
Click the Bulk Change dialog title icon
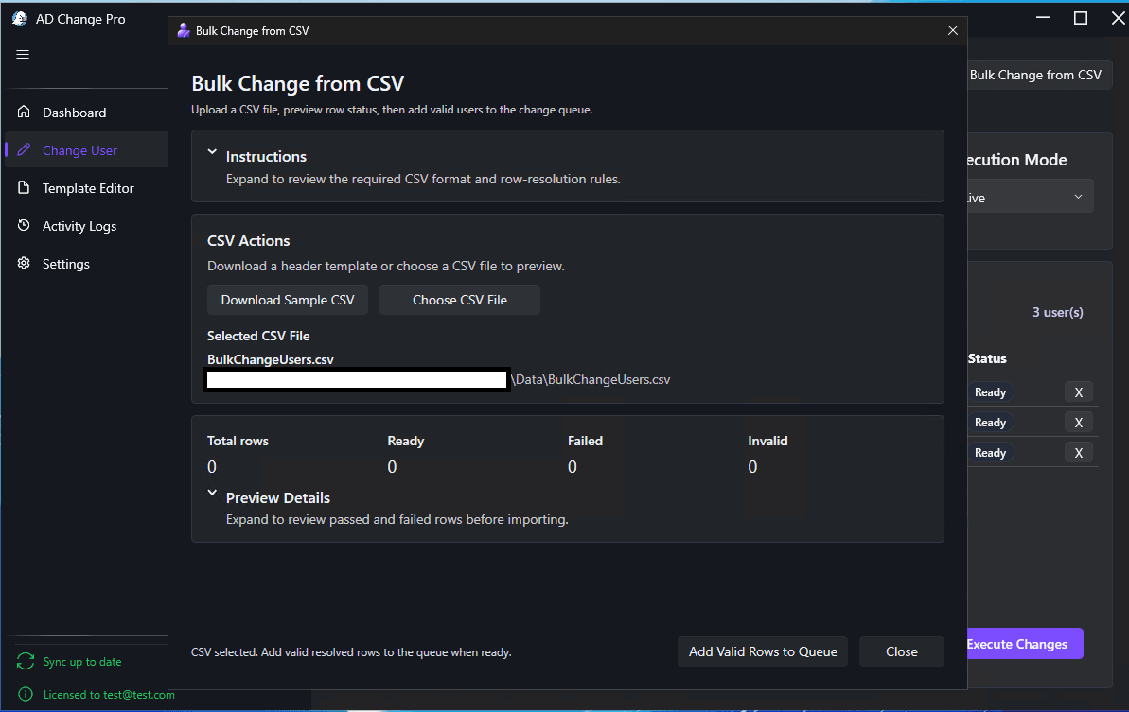coord(184,30)
